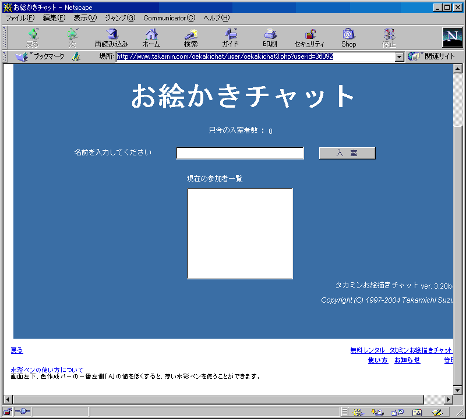This screenshot has width=466, height=419.
Task: Open the ヘルプ(H) menu
Action: point(217,18)
